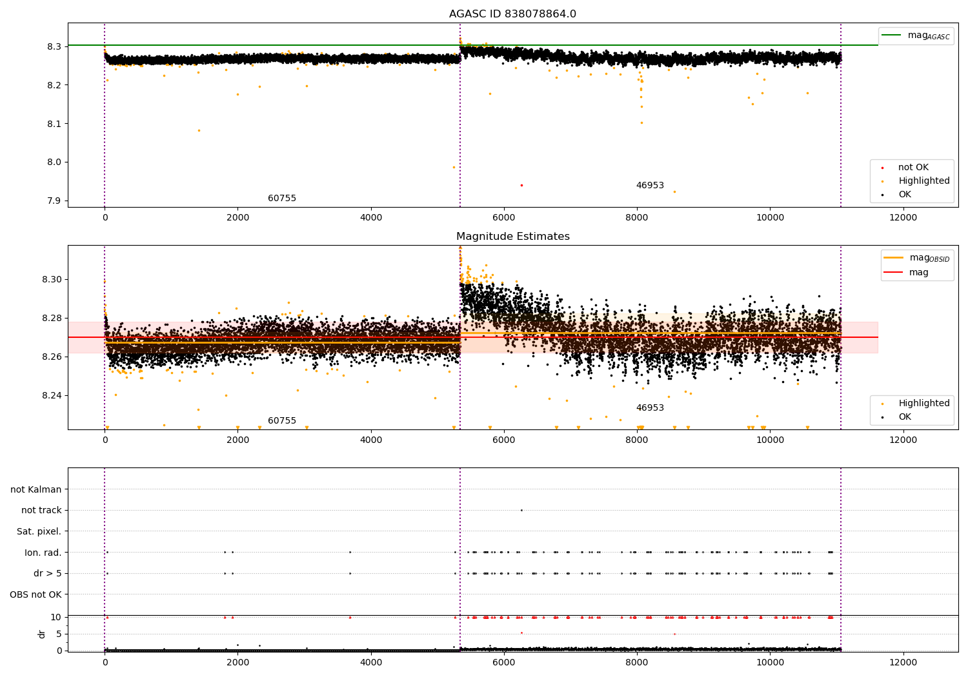The height and width of the screenshot is (677, 968).
Task: Click the "46953" label in the top plot
Action: coord(650,186)
